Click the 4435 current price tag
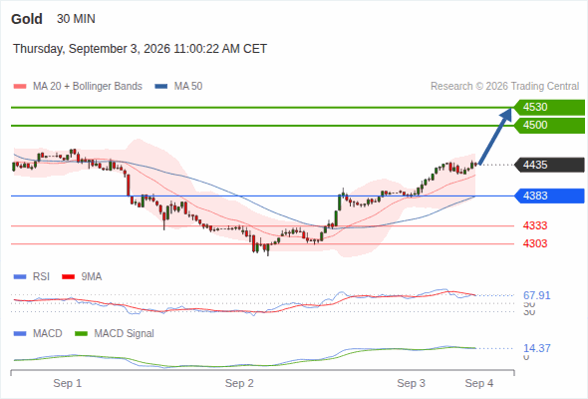The height and width of the screenshot is (399, 588). tap(549, 165)
